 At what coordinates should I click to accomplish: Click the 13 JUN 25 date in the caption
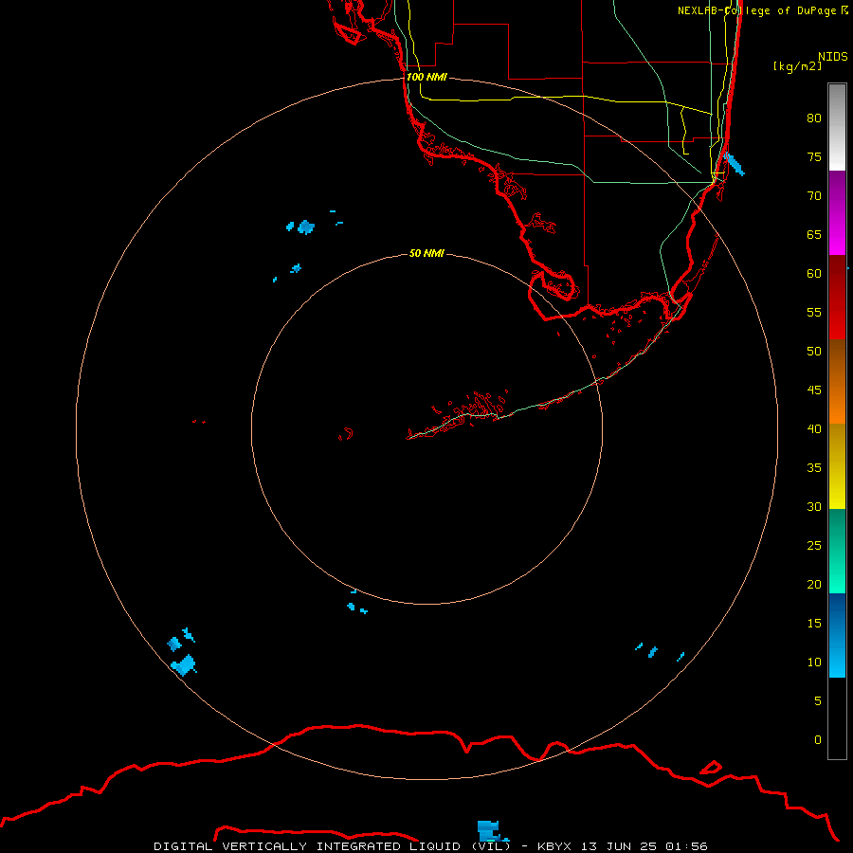click(617, 846)
